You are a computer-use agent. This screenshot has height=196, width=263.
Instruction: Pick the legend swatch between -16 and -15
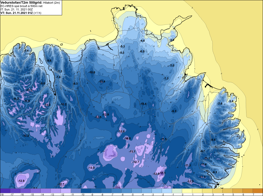coord(25,191)
